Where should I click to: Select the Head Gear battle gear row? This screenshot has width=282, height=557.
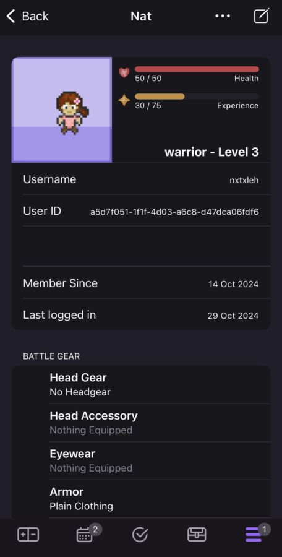[160, 385]
